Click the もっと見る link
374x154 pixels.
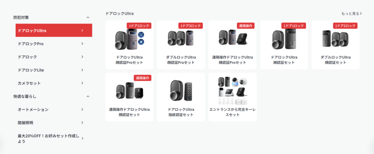[352, 13]
